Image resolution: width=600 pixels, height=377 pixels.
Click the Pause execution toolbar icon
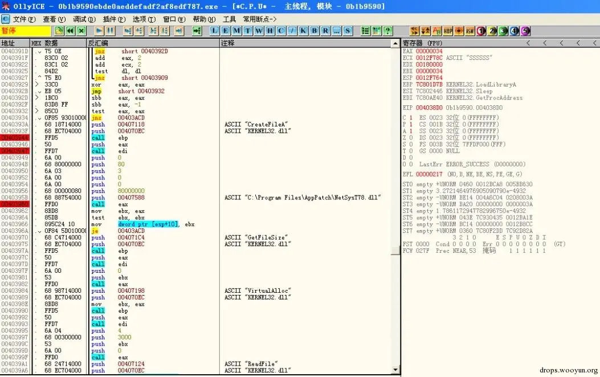click(110, 31)
